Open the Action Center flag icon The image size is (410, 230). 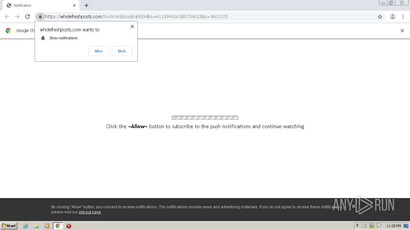tap(380, 226)
